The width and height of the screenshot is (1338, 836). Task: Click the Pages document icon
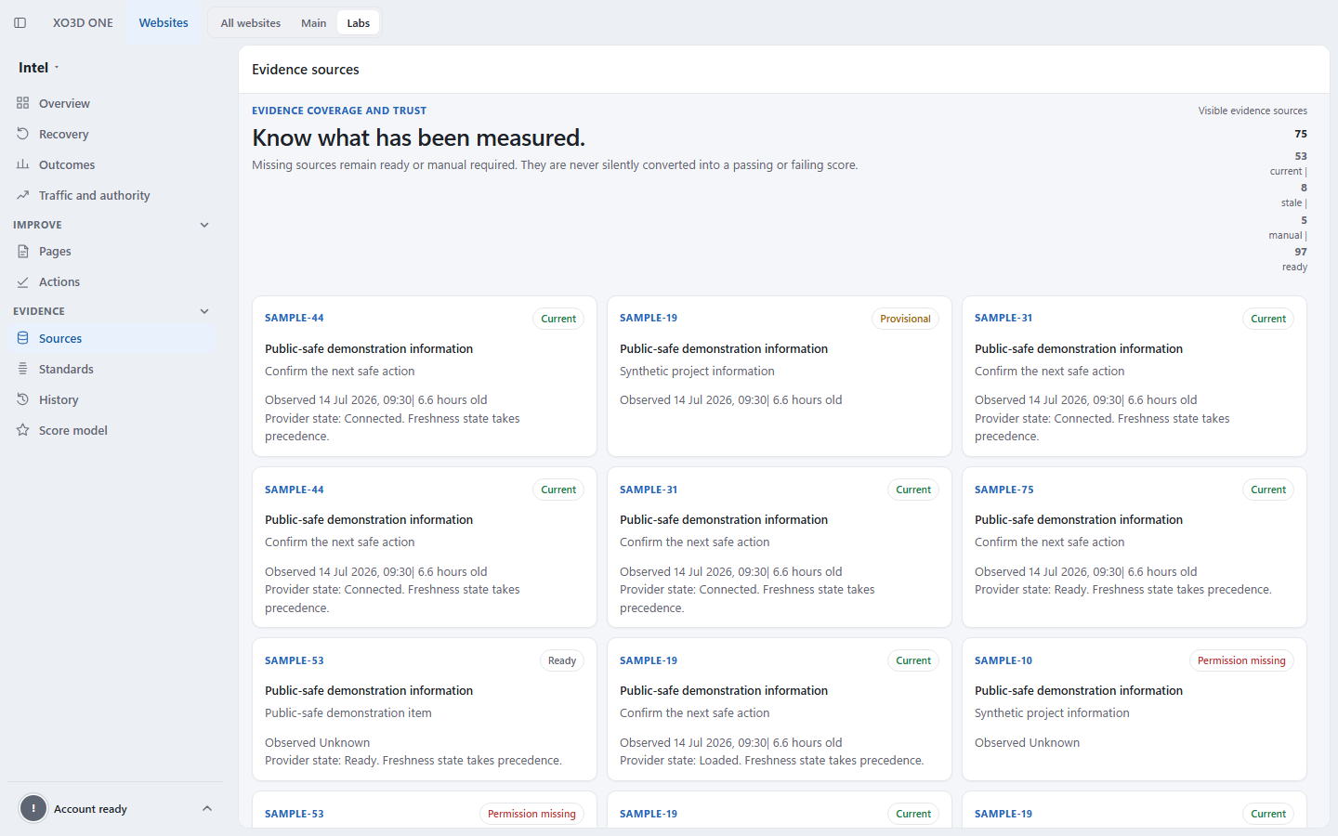pos(23,251)
